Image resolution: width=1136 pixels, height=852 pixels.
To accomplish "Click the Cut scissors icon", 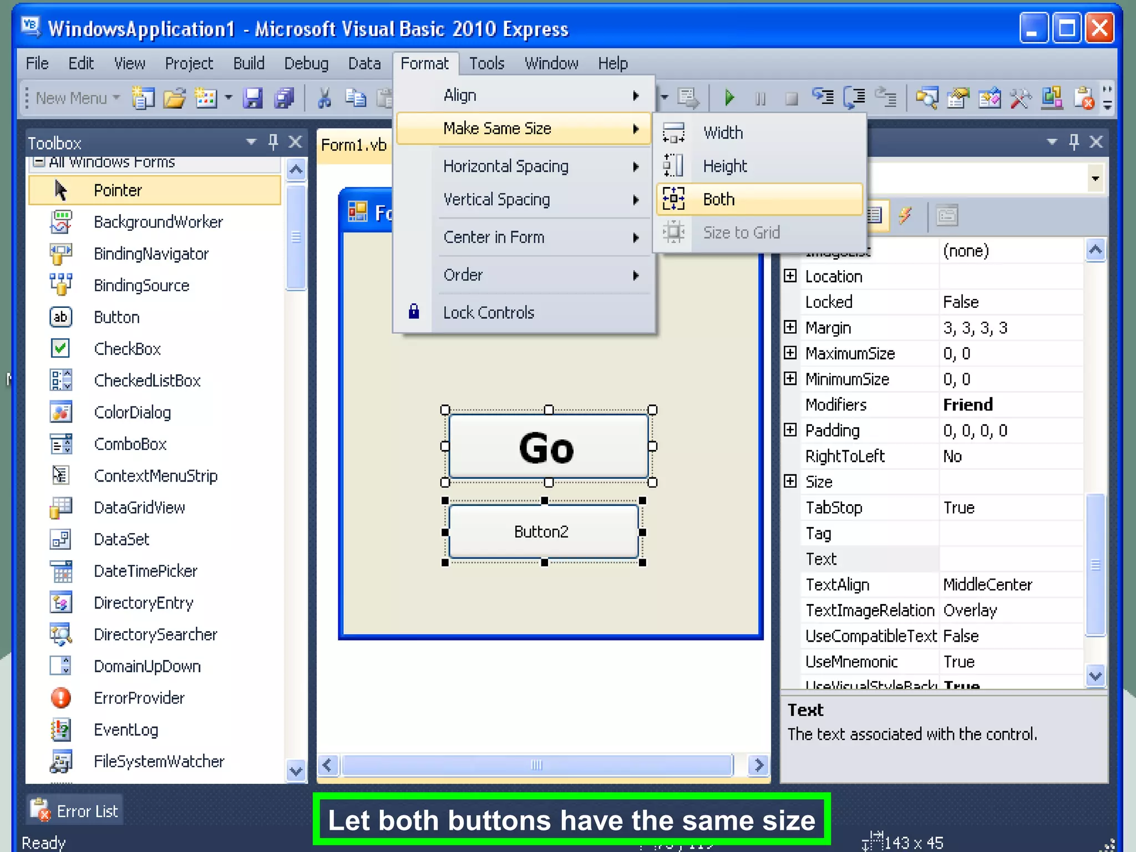I will [324, 99].
